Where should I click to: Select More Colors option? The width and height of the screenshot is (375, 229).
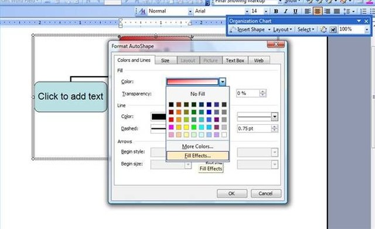(197, 146)
